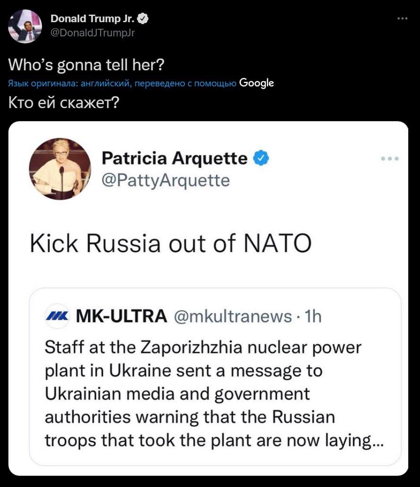Click the @mkultranews handle
This screenshot has height=487, width=420.
pos(233,316)
